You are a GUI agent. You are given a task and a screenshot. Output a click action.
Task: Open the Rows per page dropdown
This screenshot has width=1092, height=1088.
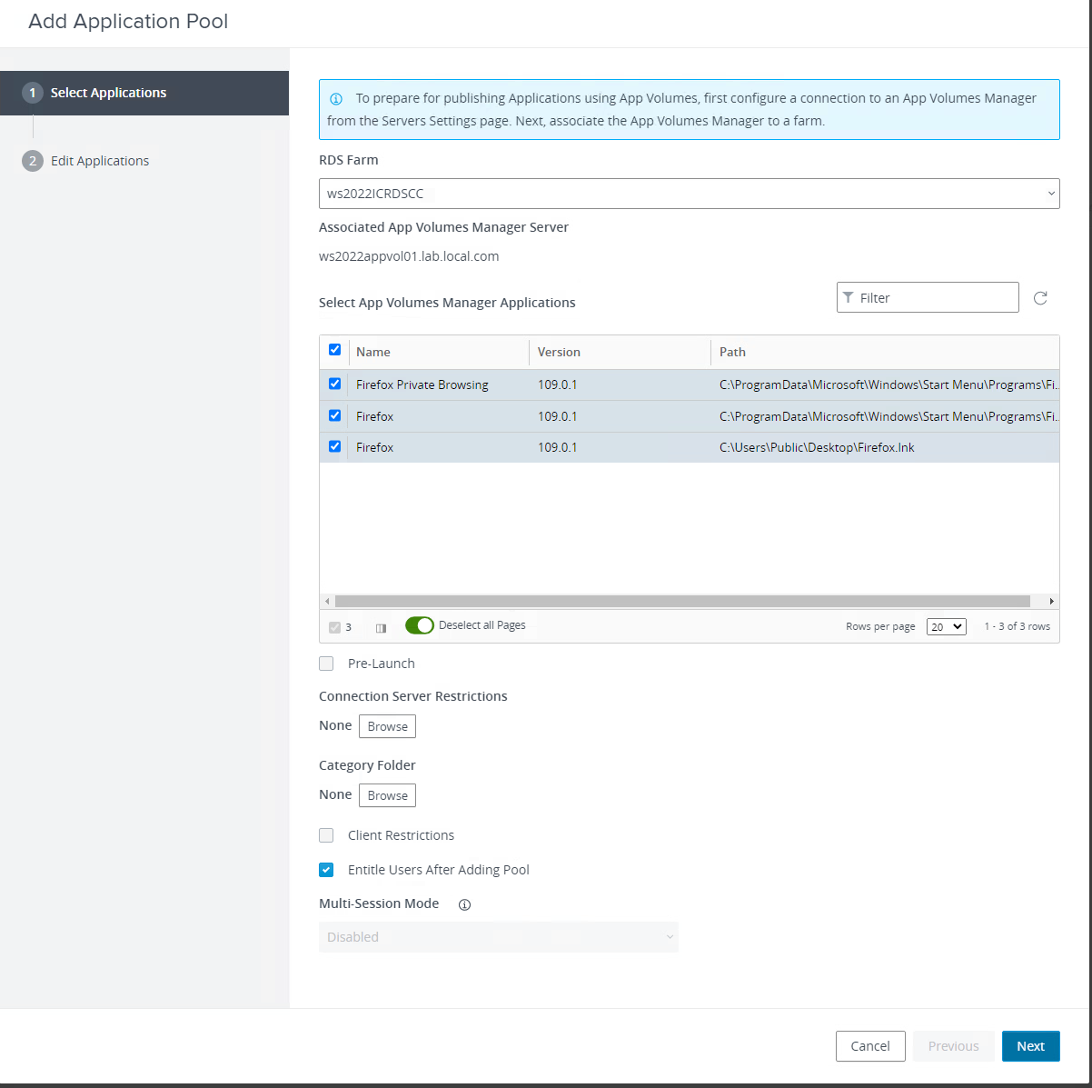coord(946,626)
